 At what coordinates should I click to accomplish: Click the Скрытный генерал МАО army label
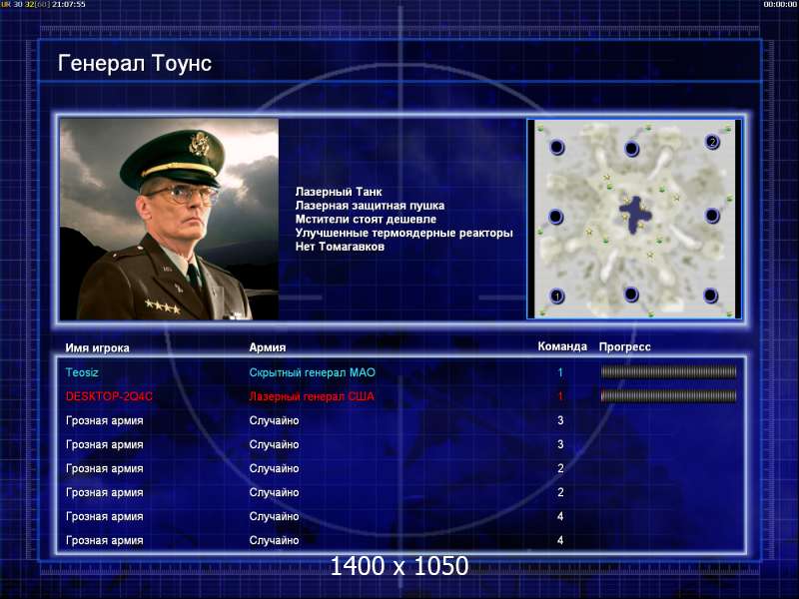pyautogui.click(x=313, y=372)
